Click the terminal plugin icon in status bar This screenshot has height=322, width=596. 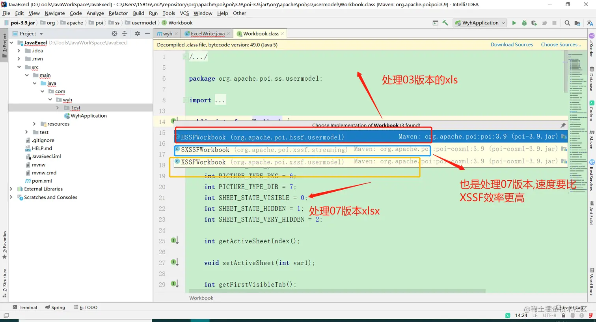coord(508,315)
